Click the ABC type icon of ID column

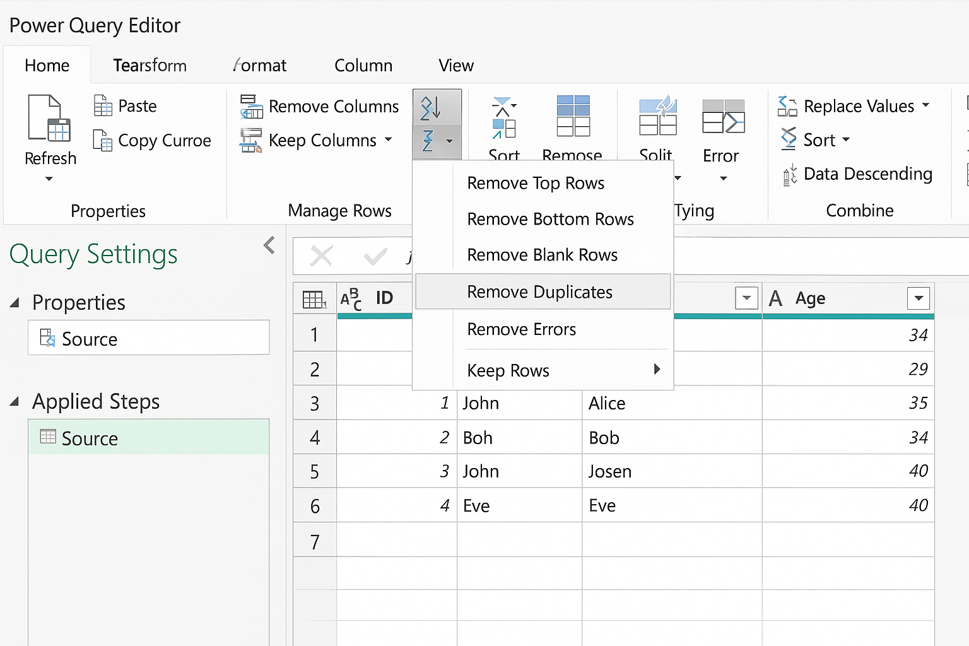[x=351, y=298]
